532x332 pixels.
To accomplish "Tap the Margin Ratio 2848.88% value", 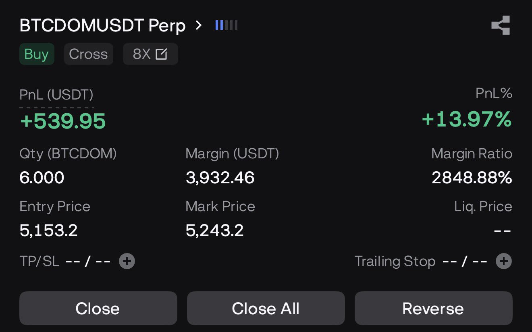I will 472,178.
